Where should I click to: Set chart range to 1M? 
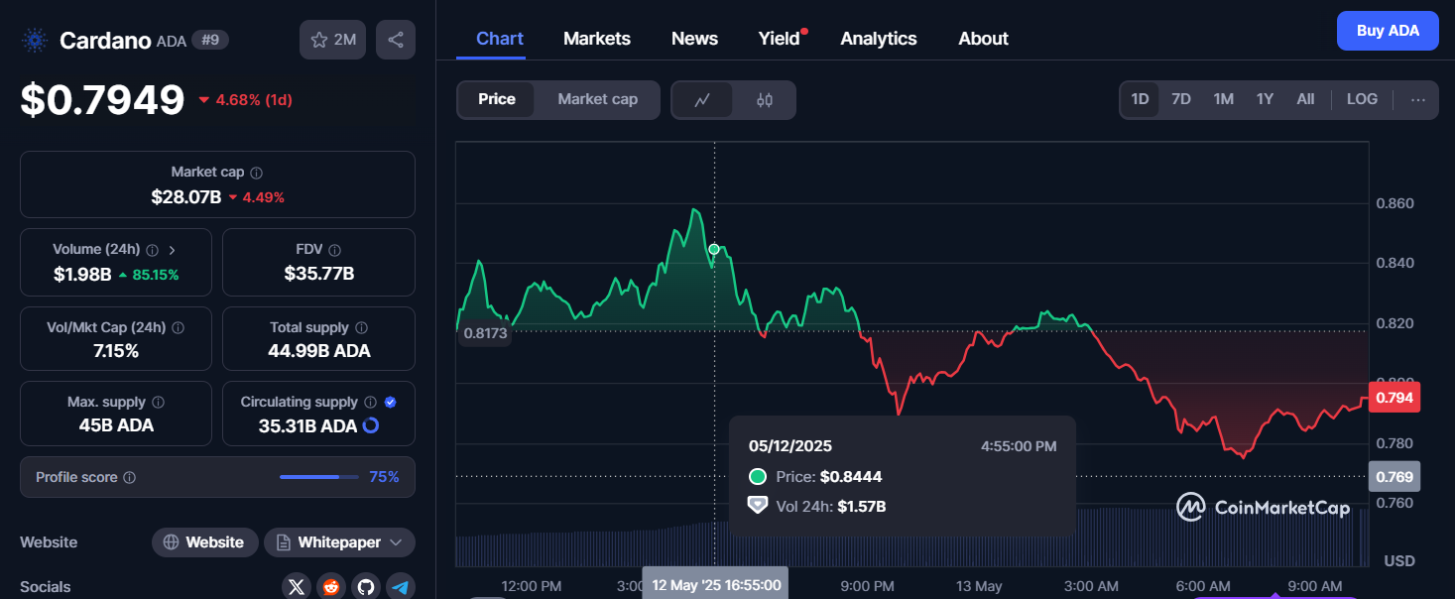1224,99
